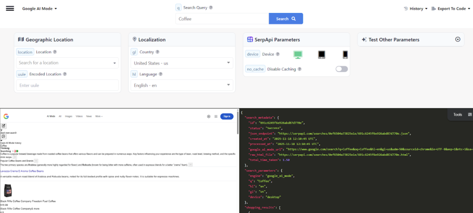Screen dimensions: 473x213
Task: Click the Encoded Location help icon
Action: [x=65, y=74]
